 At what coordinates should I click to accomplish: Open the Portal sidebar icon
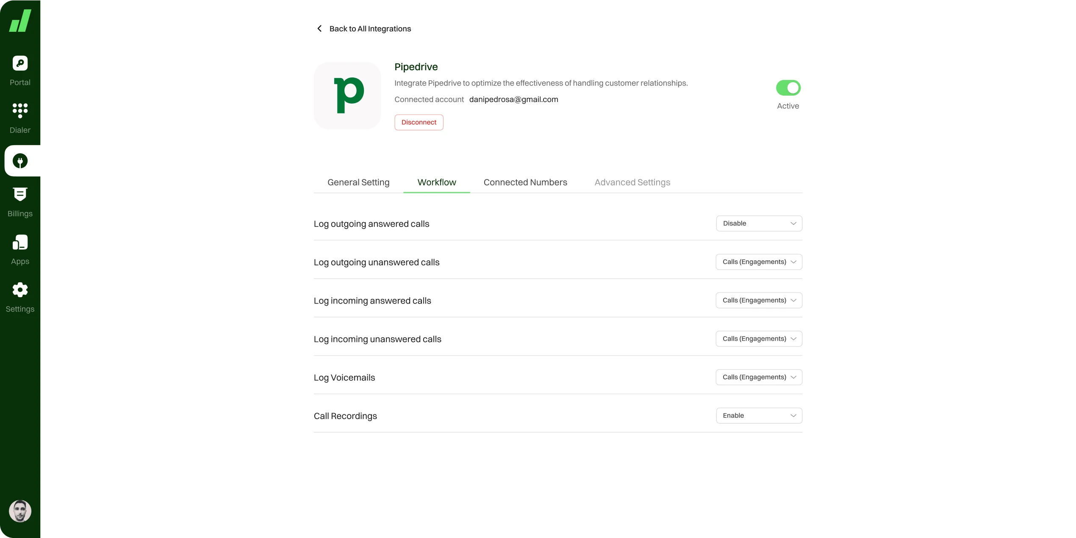pyautogui.click(x=20, y=63)
